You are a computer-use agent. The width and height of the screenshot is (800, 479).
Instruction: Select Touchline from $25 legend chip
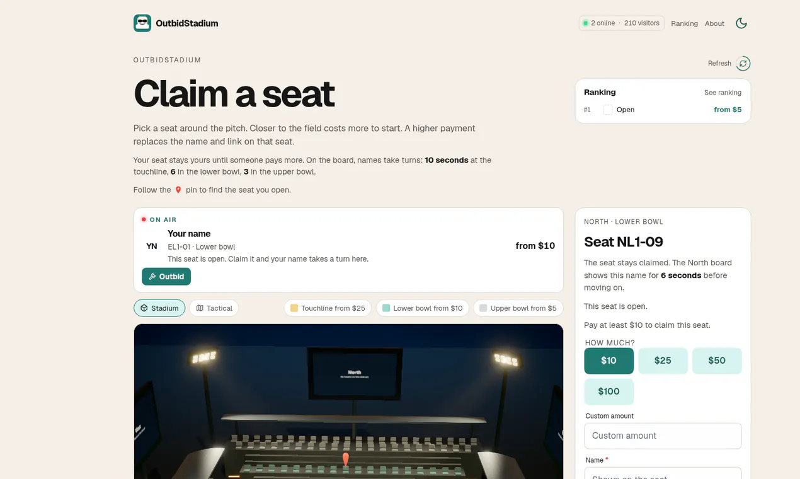[328, 308]
